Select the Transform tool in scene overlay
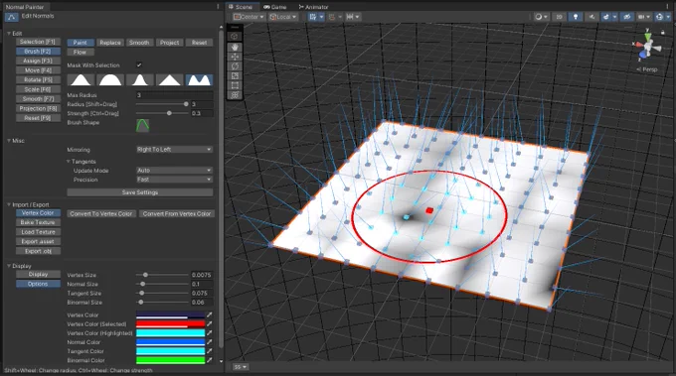Image resolution: width=676 pixels, height=376 pixels. click(235, 94)
